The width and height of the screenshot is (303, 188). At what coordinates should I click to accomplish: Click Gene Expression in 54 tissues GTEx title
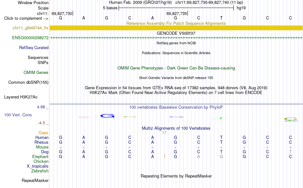tap(176, 88)
